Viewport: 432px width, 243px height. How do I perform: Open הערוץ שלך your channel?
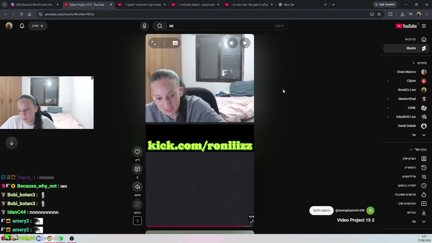tap(406, 159)
